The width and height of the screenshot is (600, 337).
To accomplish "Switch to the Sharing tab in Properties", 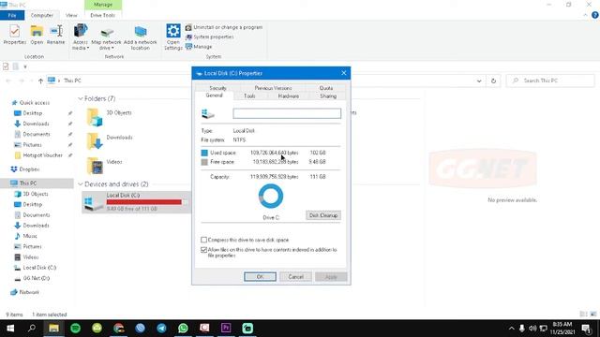I will click(328, 96).
